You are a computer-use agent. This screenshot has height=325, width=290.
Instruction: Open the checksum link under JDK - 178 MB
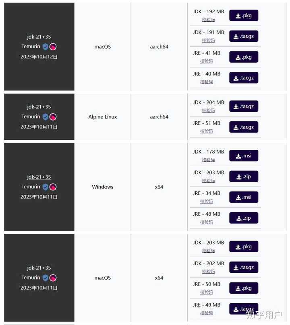(208, 159)
